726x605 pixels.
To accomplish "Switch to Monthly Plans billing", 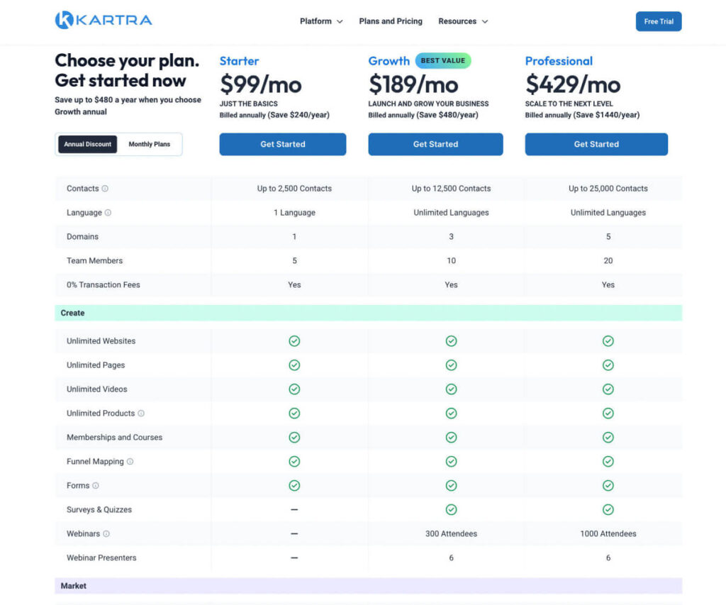I will point(150,143).
